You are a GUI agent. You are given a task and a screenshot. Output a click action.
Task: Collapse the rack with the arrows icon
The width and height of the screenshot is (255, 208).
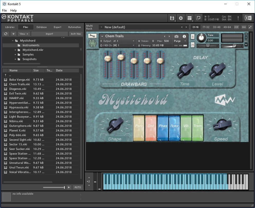coord(250,27)
